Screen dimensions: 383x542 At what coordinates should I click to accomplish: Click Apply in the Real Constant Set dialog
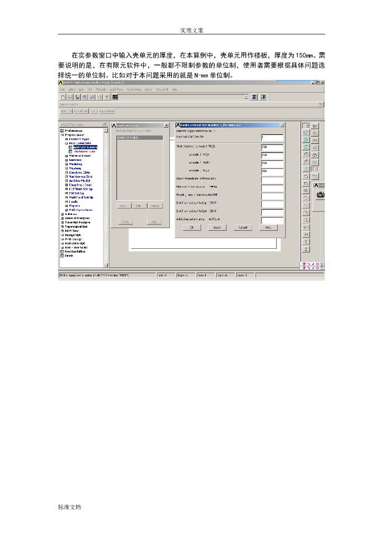tap(217, 228)
